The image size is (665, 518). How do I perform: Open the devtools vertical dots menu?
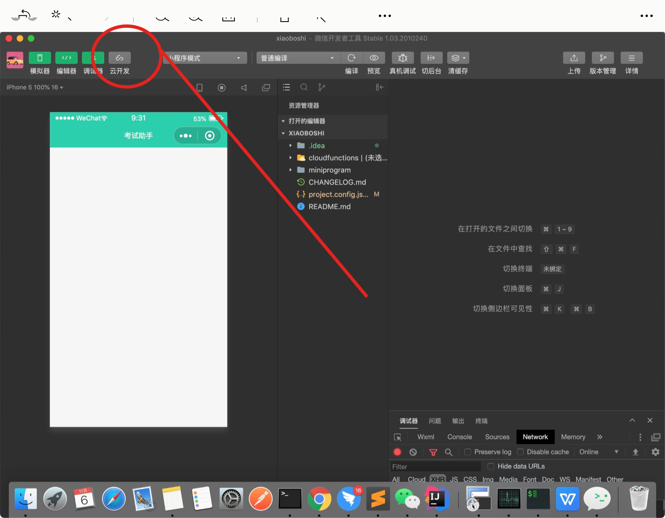coord(640,437)
